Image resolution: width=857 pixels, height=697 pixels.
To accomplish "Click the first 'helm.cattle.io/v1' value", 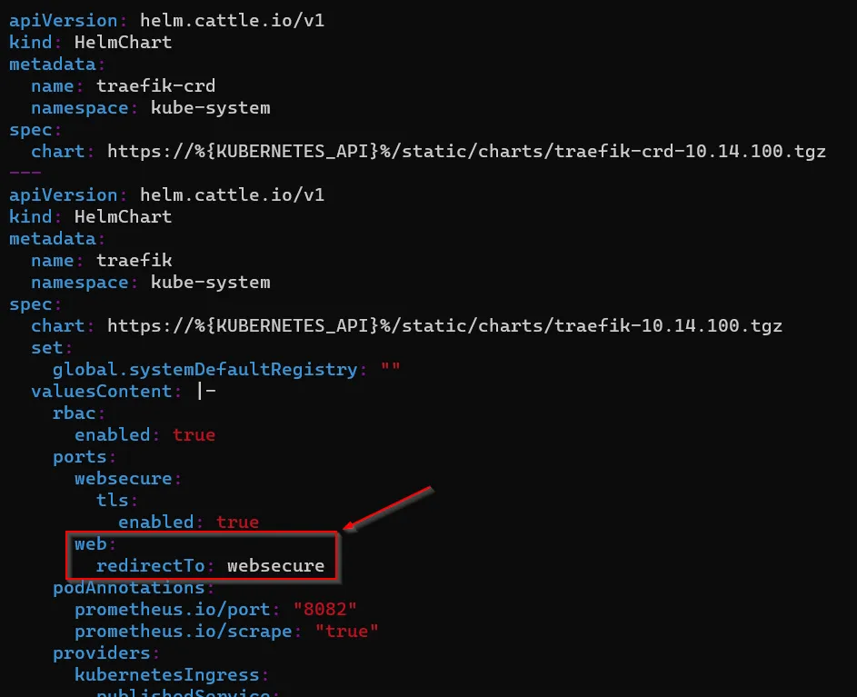I will coord(233,21).
